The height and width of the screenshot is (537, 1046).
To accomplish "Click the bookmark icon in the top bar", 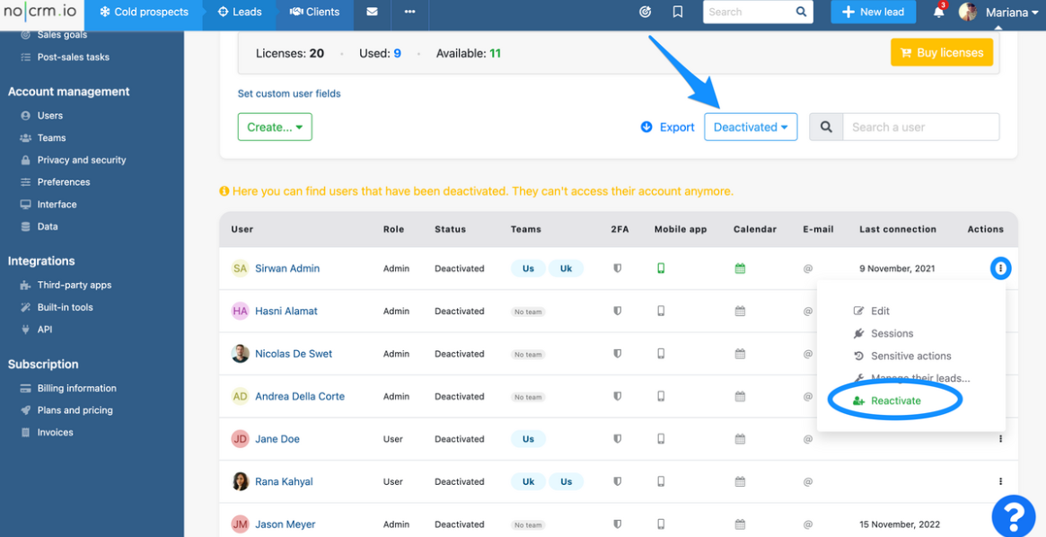I will pyautogui.click(x=678, y=11).
